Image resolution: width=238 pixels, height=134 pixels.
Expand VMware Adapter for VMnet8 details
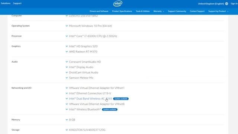[x=67, y=104]
